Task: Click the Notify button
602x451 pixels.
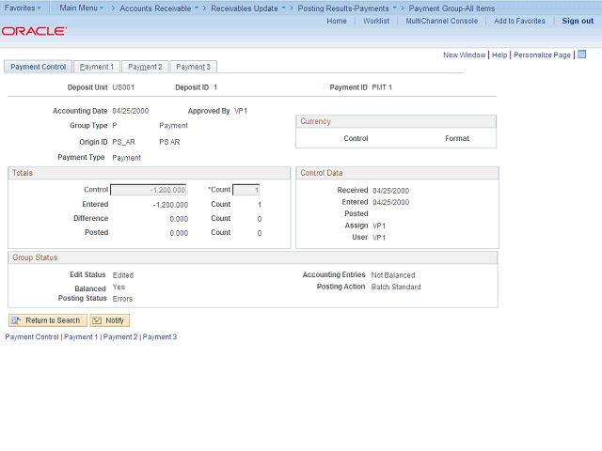Action: coord(109,320)
